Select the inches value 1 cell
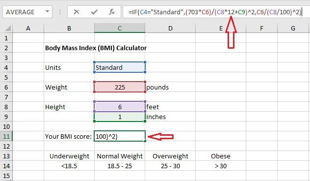 point(120,117)
